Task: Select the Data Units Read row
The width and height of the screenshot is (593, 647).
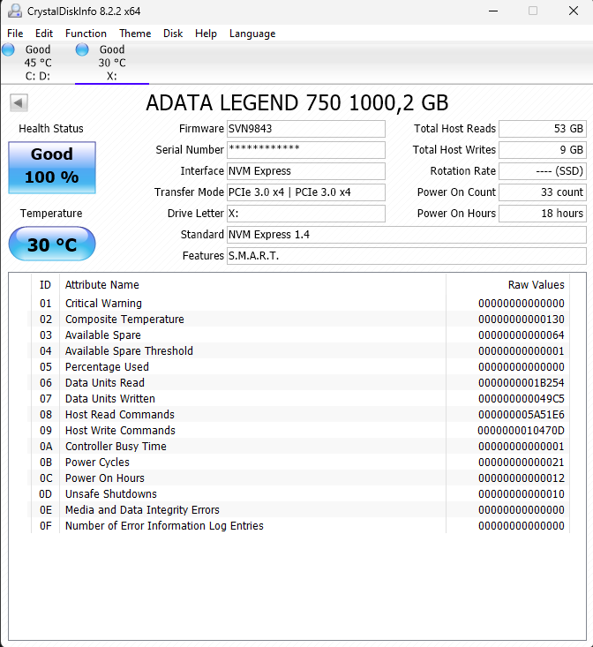Action: (x=298, y=383)
